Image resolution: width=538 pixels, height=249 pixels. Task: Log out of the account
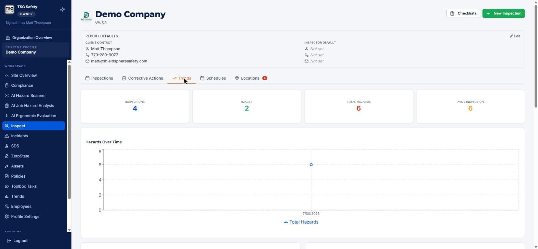[x=17, y=241]
